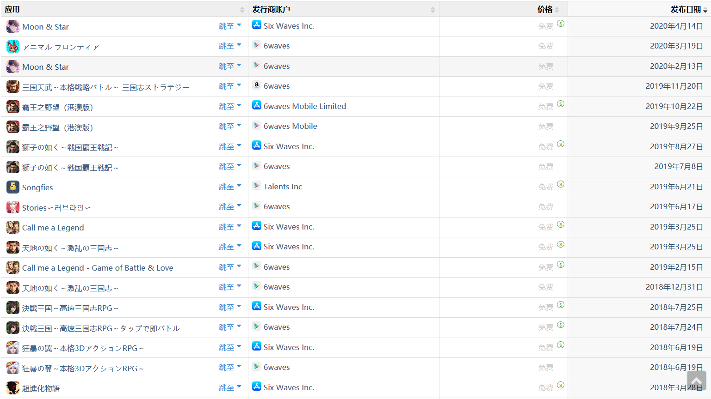The height and width of the screenshot is (399, 711).
Task: Open 跳至 dropdown for 三国天武 row
Action: coord(230,86)
